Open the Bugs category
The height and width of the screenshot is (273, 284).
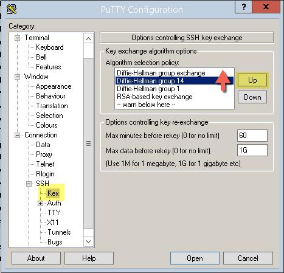pyautogui.click(x=55, y=242)
